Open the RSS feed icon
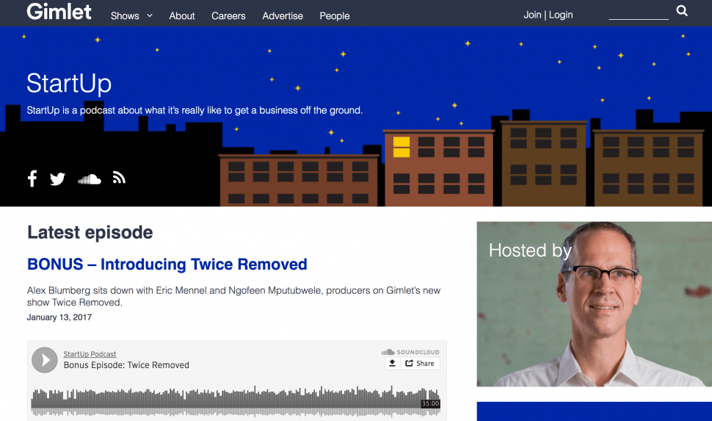This screenshot has height=421, width=712. point(119,178)
